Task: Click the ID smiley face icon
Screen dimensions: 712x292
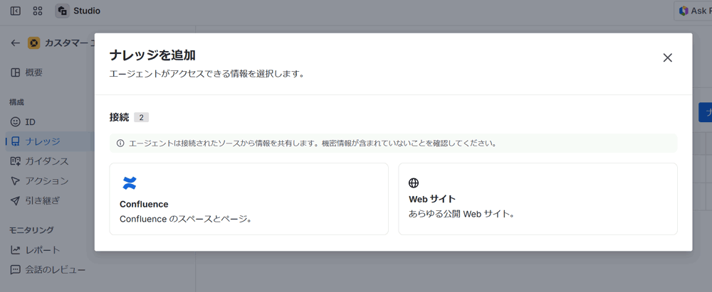Action: pyautogui.click(x=16, y=122)
